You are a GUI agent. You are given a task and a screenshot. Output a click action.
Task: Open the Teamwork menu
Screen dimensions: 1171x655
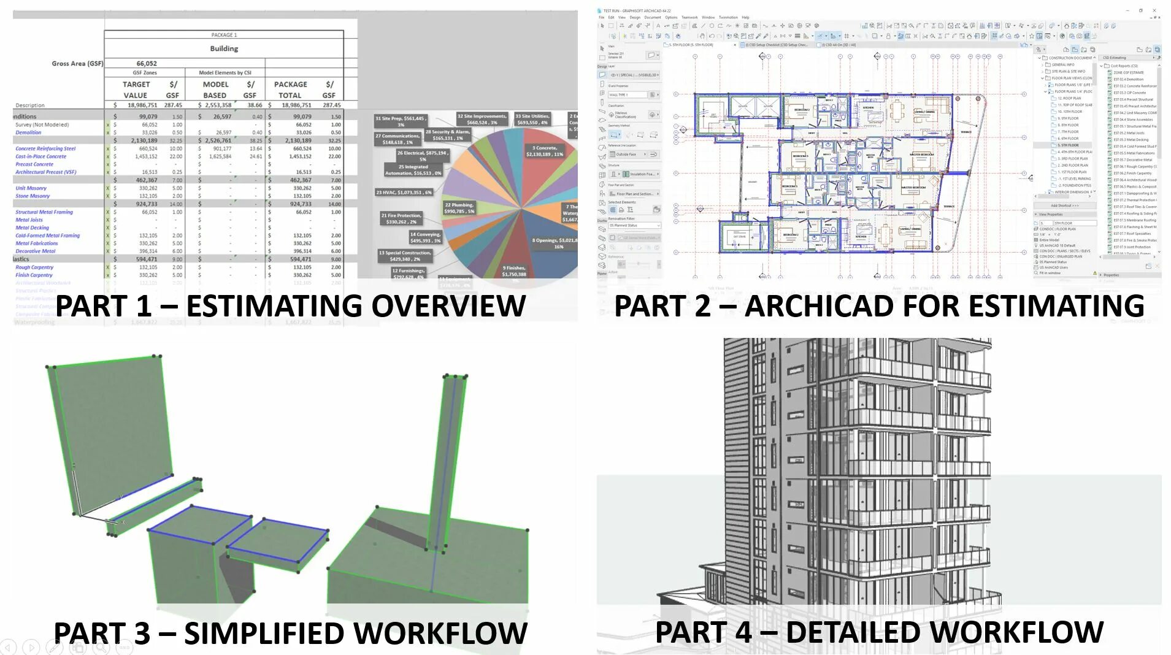point(689,17)
